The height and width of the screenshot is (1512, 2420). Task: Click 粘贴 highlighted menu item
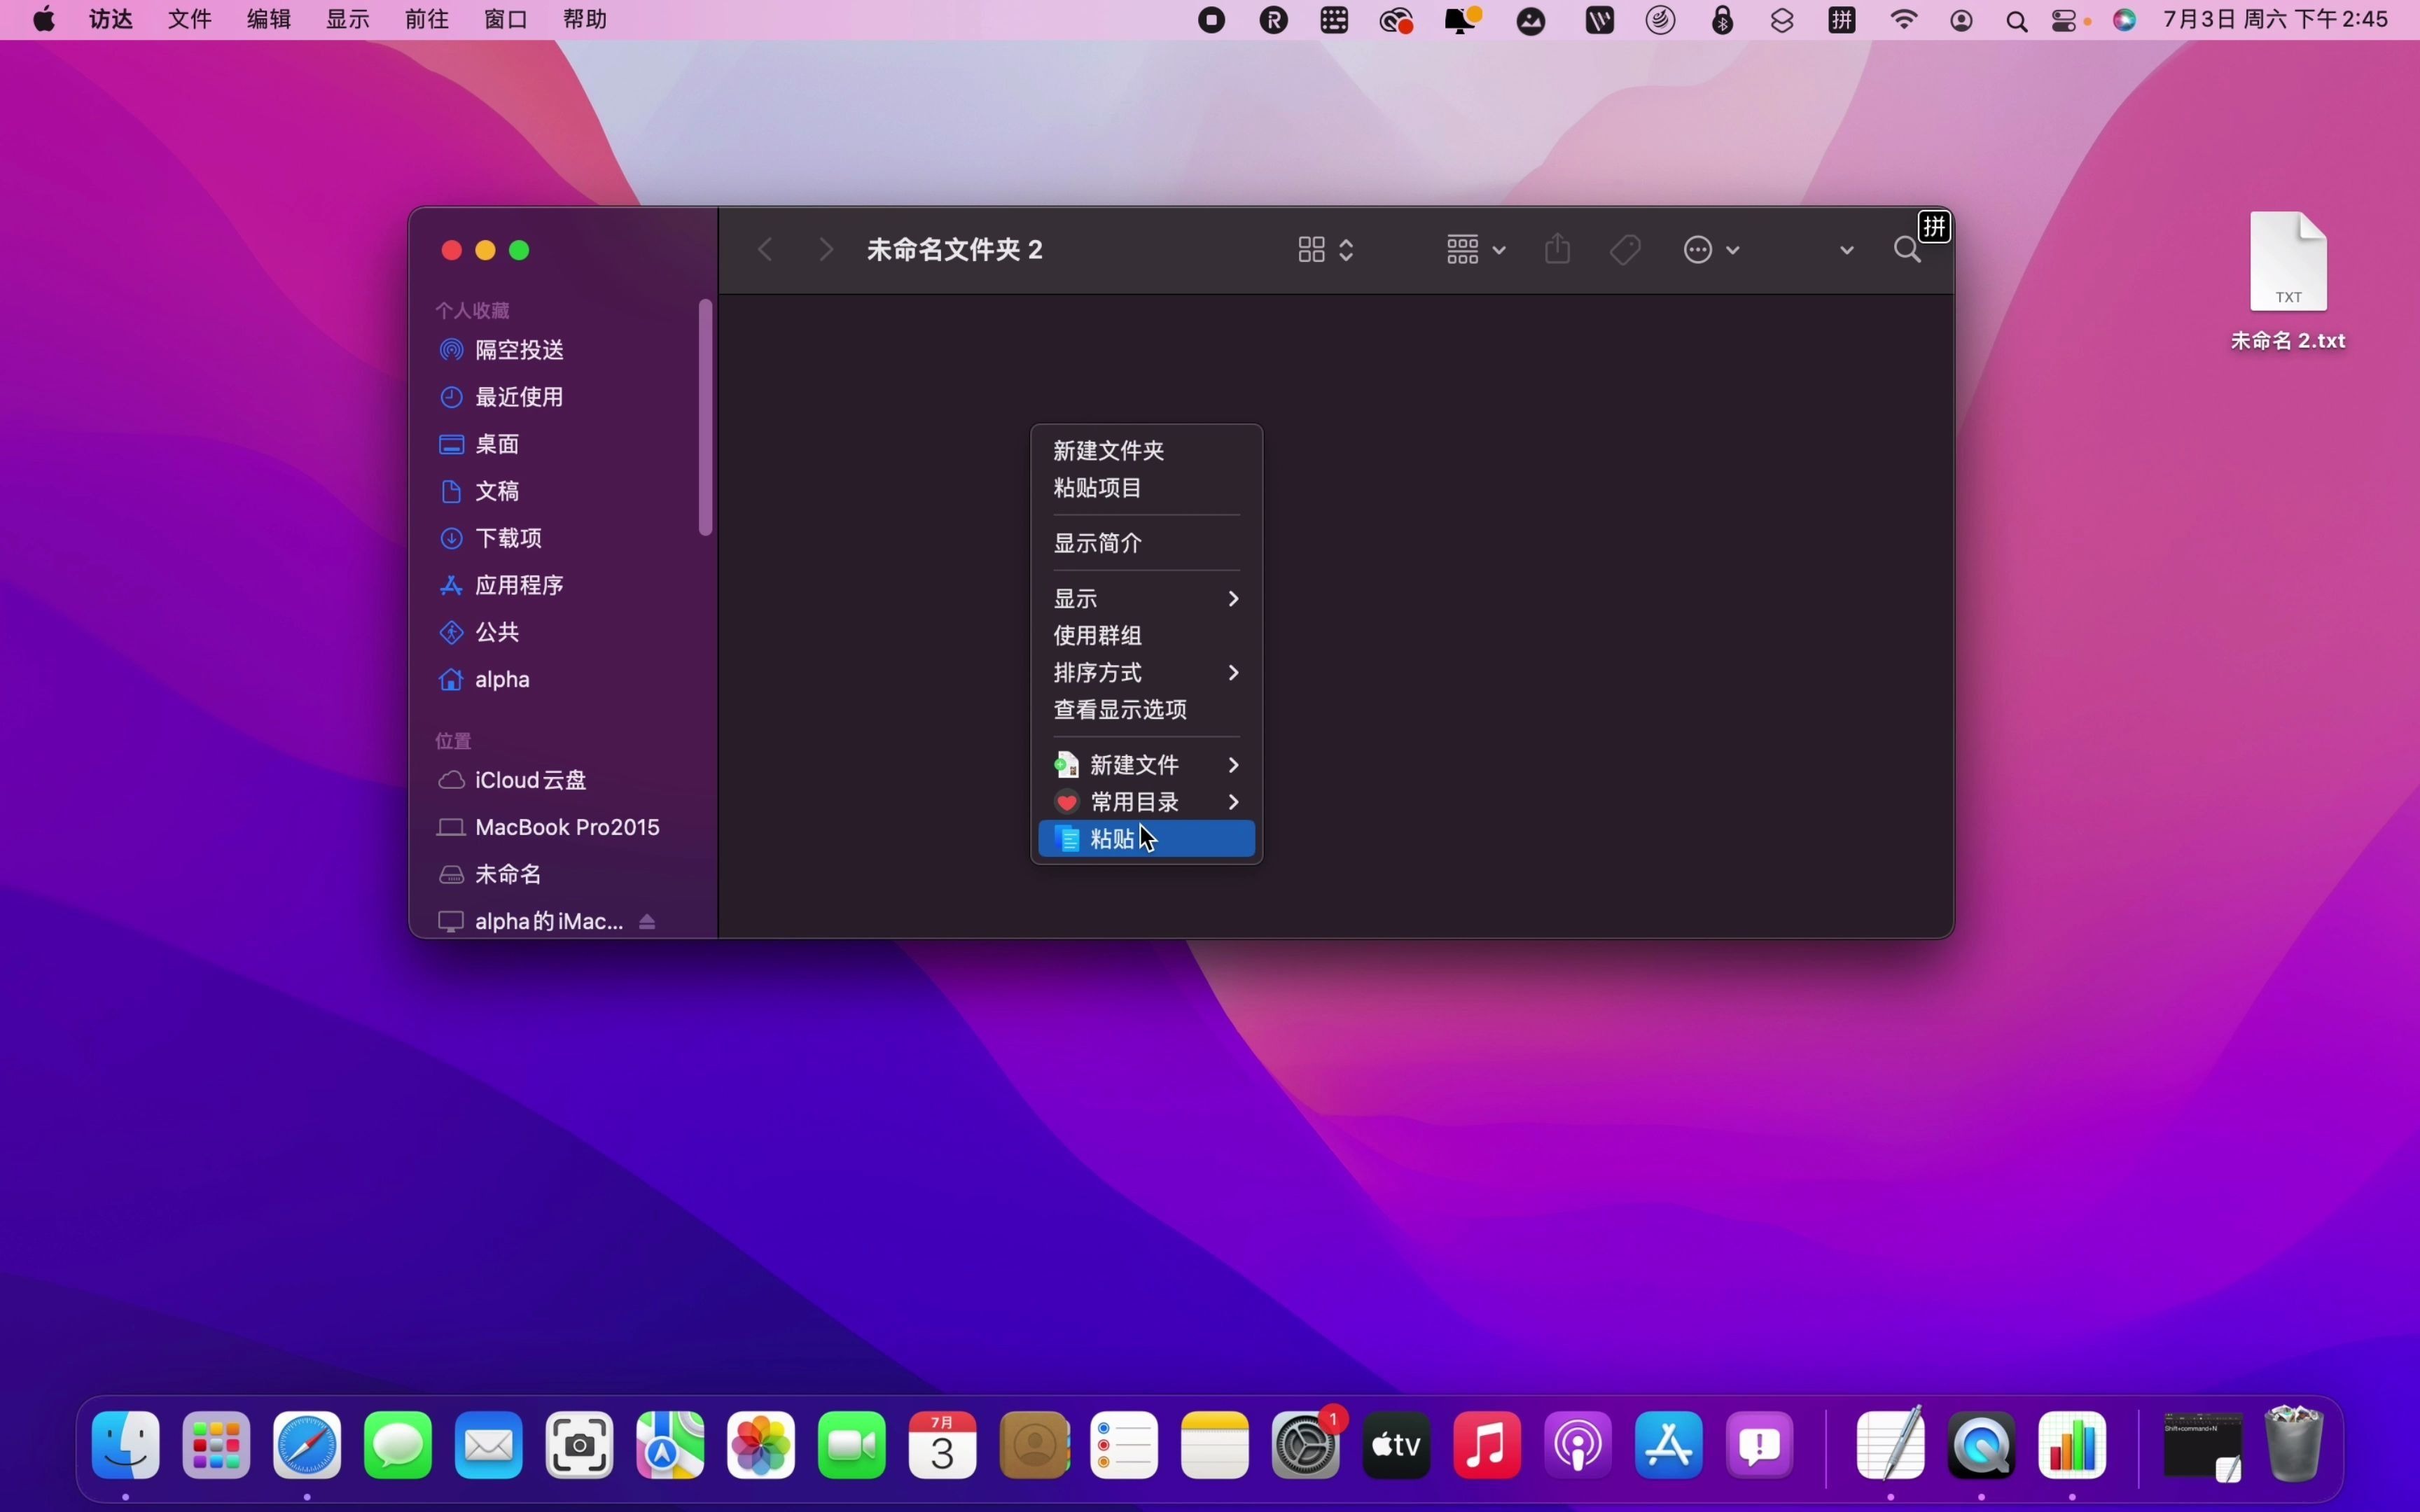(x=1146, y=838)
